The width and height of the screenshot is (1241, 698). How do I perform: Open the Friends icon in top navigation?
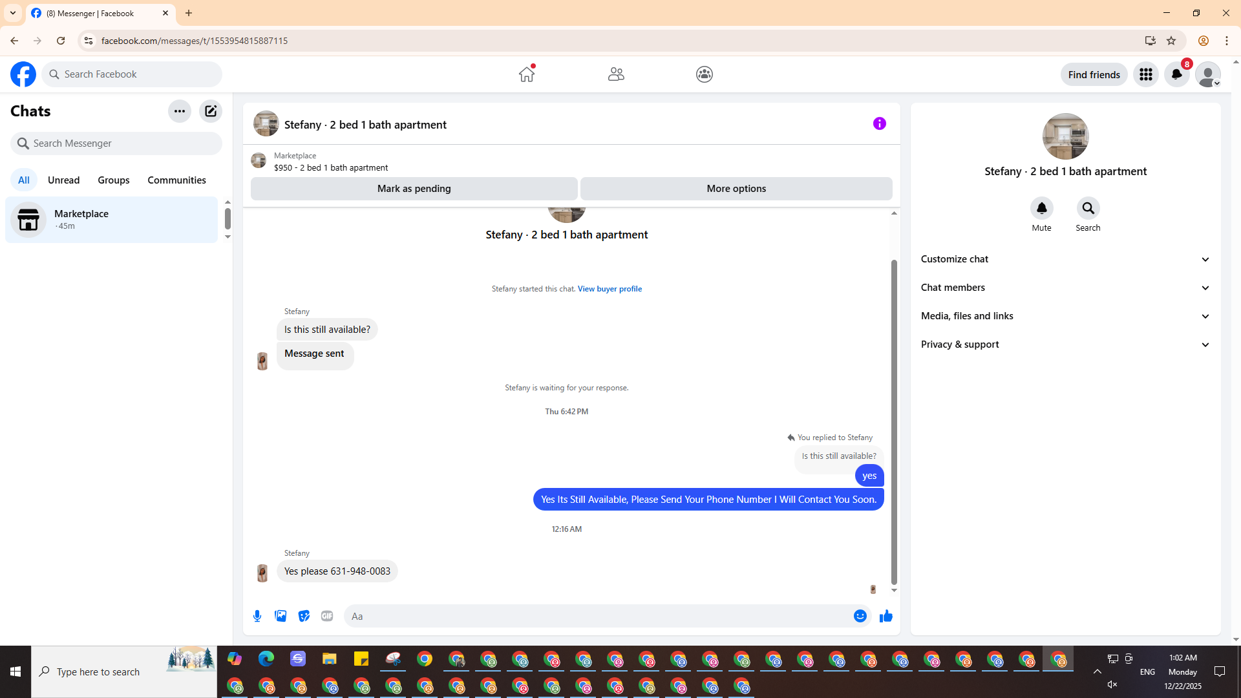[616, 74]
